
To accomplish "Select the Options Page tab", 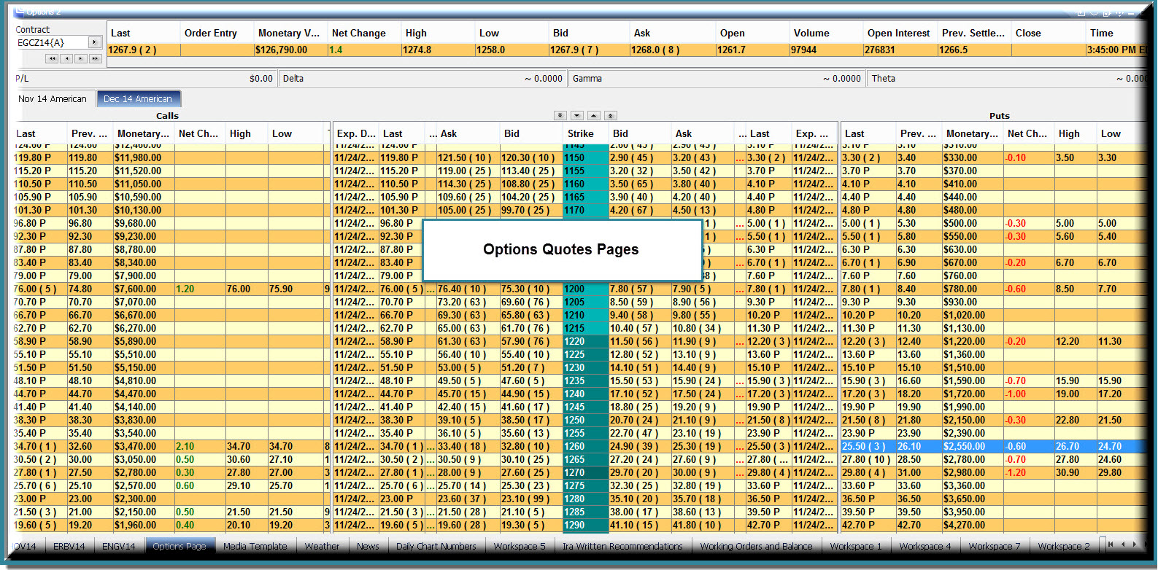I will pos(180,546).
